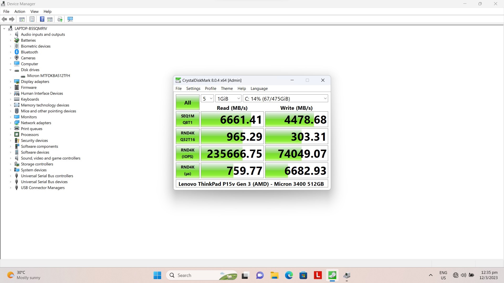Open the View menu in Device Manager

coord(34,12)
